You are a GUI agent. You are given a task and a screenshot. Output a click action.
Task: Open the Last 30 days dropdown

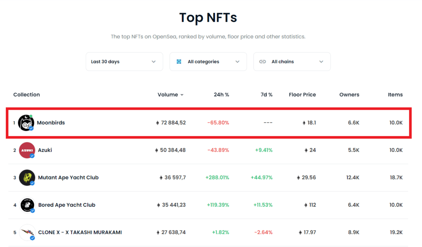coord(124,62)
